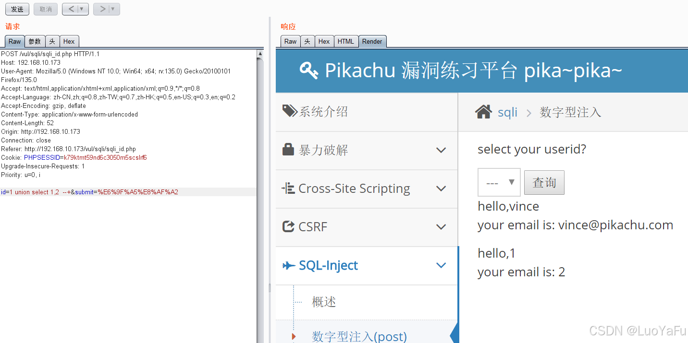Open the userid select dropdown
Screen dimensions: 688x343
click(499, 182)
